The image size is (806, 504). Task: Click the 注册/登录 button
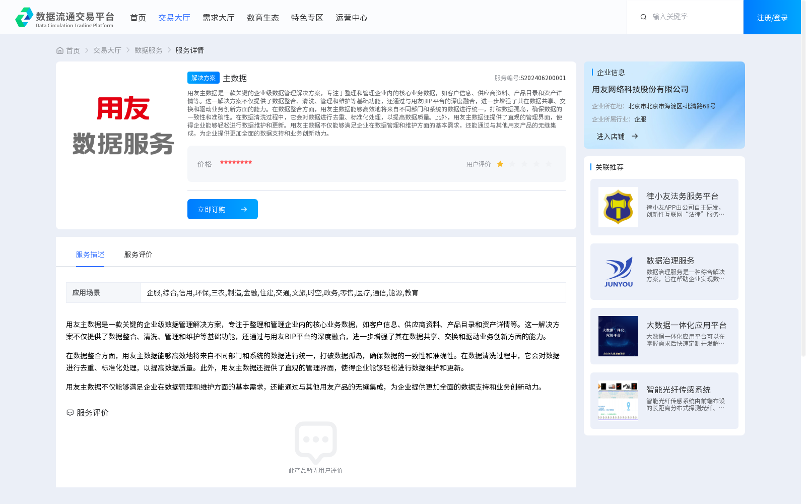(x=772, y=17)
